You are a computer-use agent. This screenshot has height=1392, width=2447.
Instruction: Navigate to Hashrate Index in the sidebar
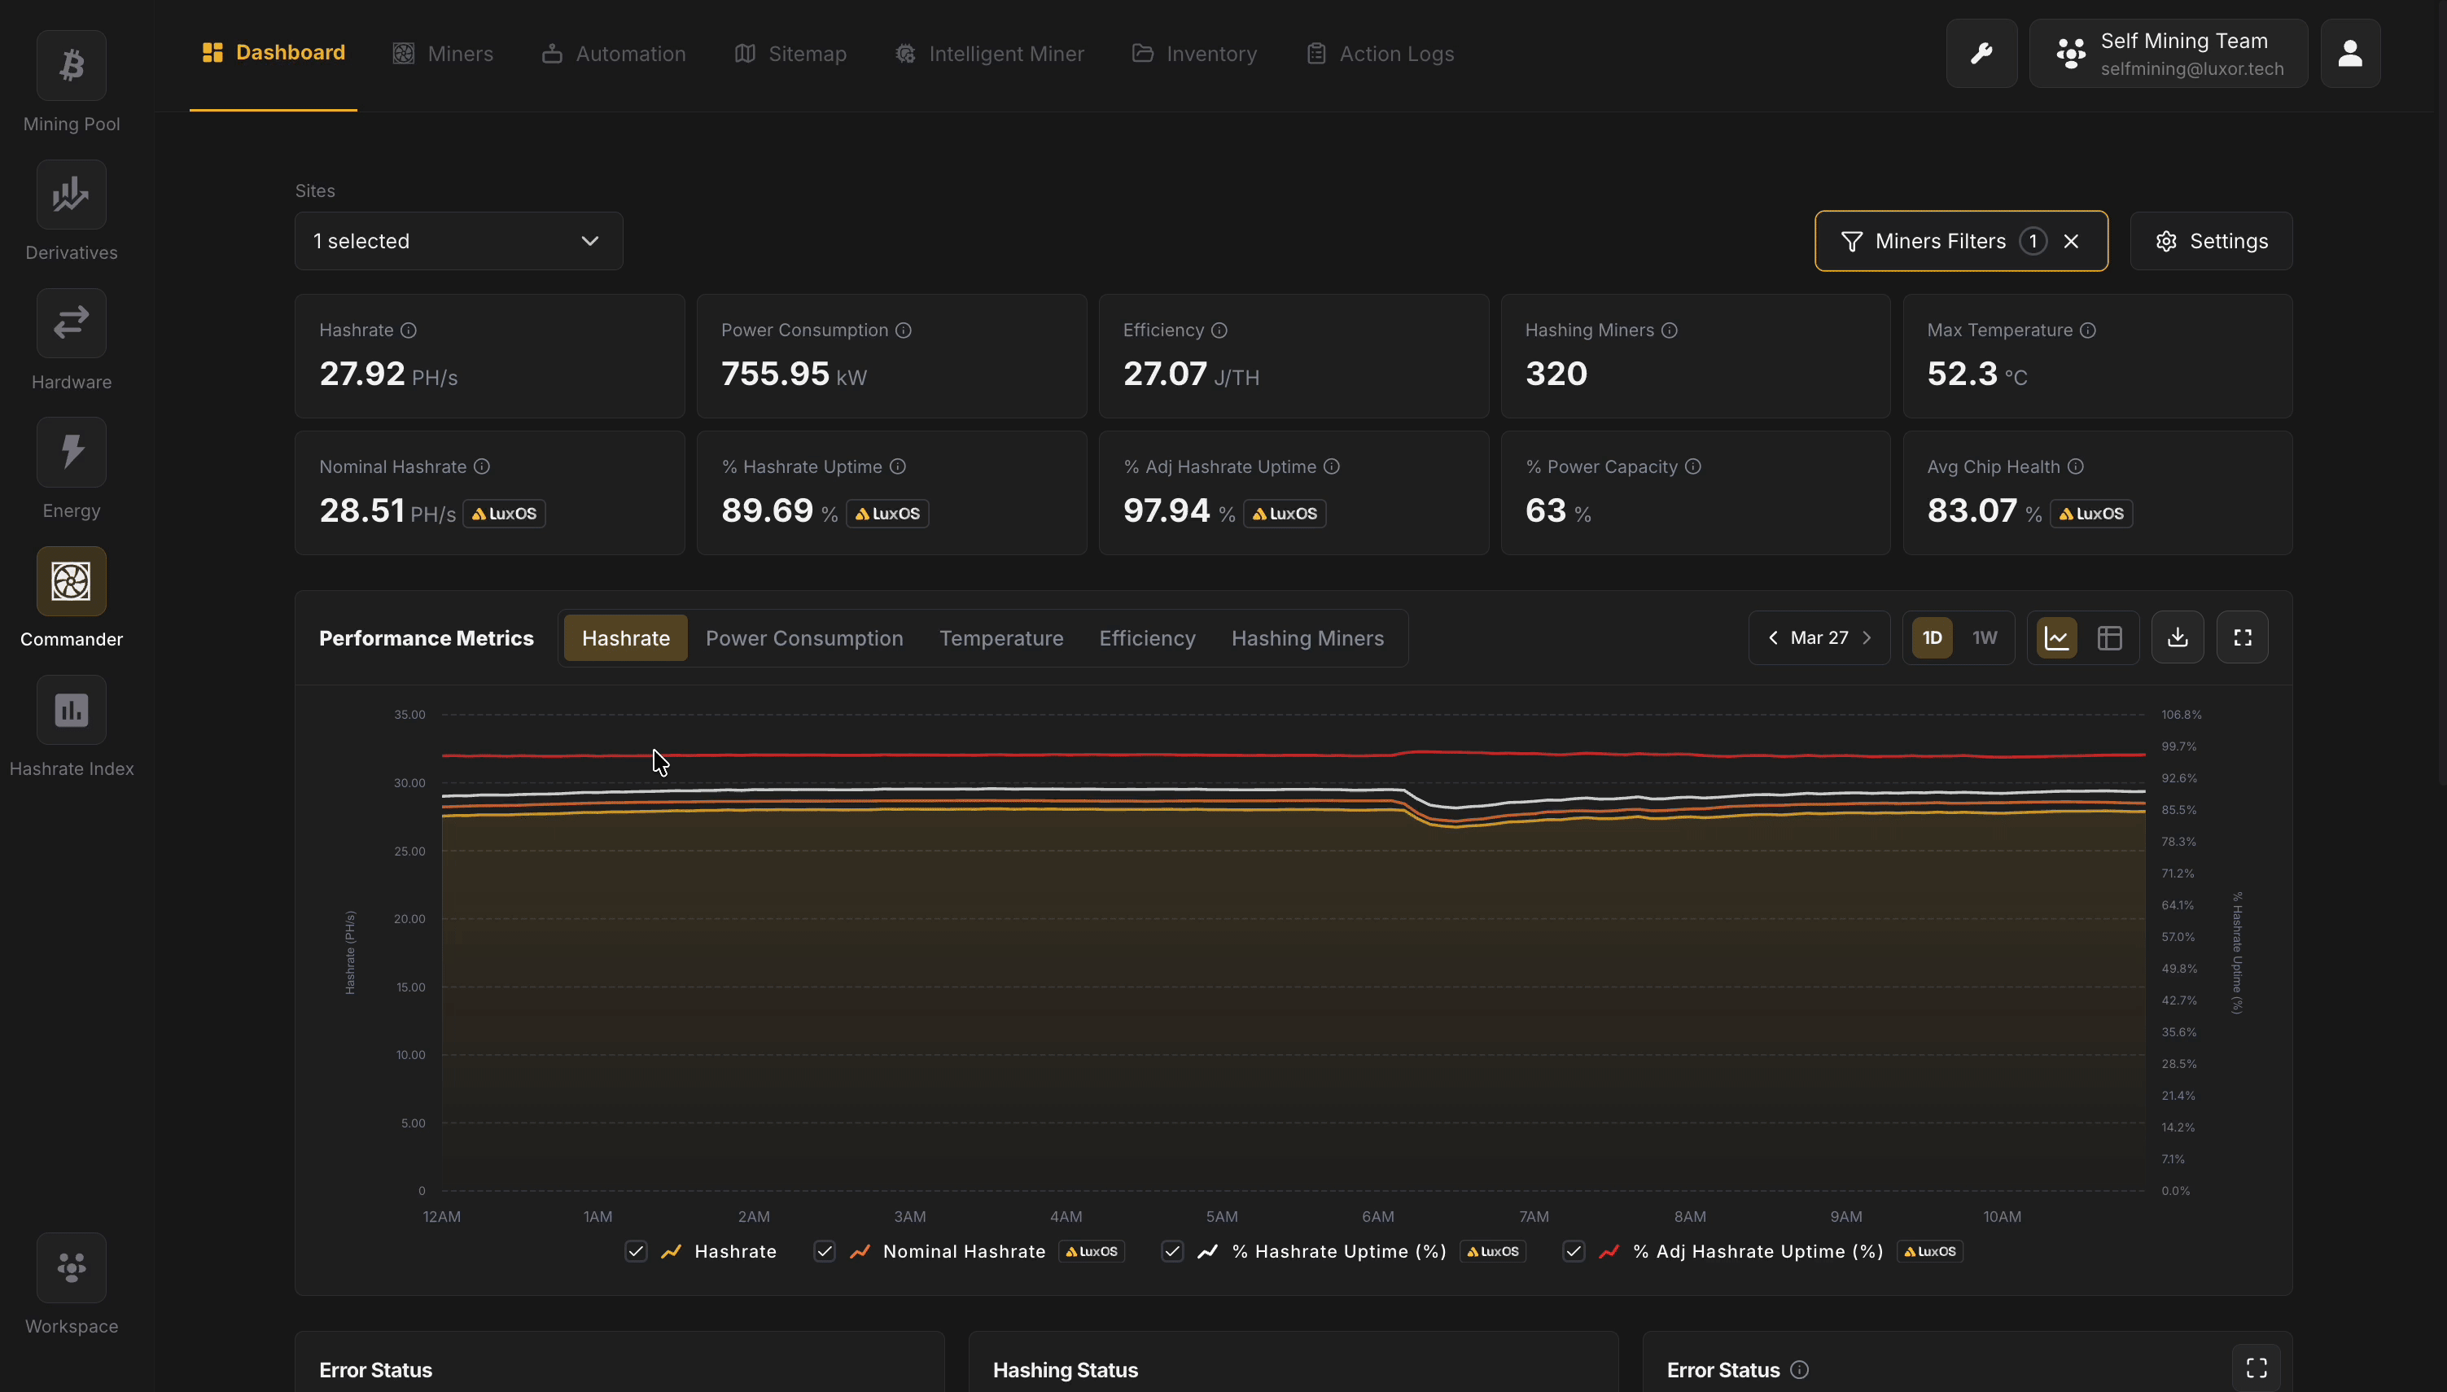[71, 711]
